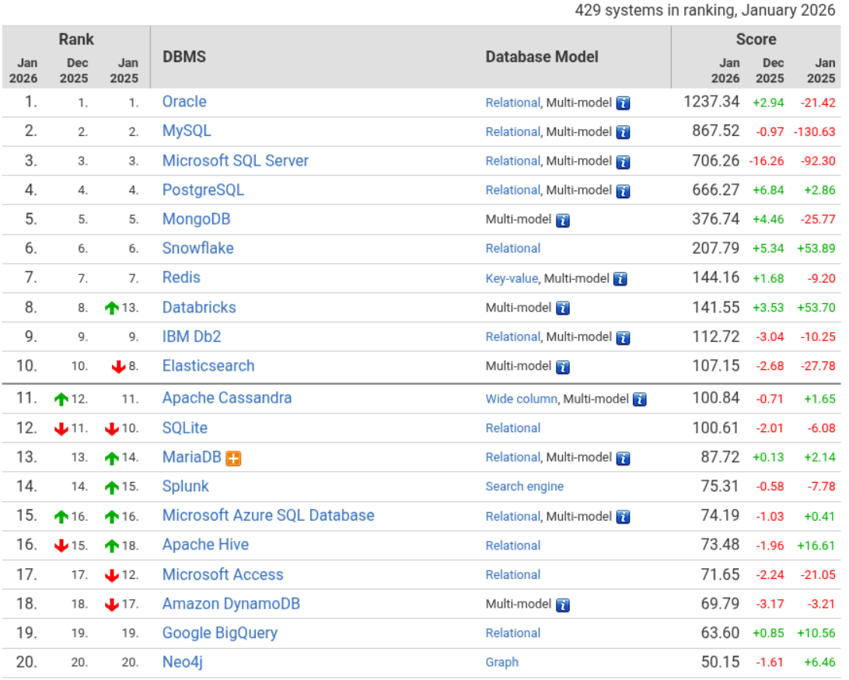Open the Microsoft SQL Server link
849x680 pixels.
[236, 161]
